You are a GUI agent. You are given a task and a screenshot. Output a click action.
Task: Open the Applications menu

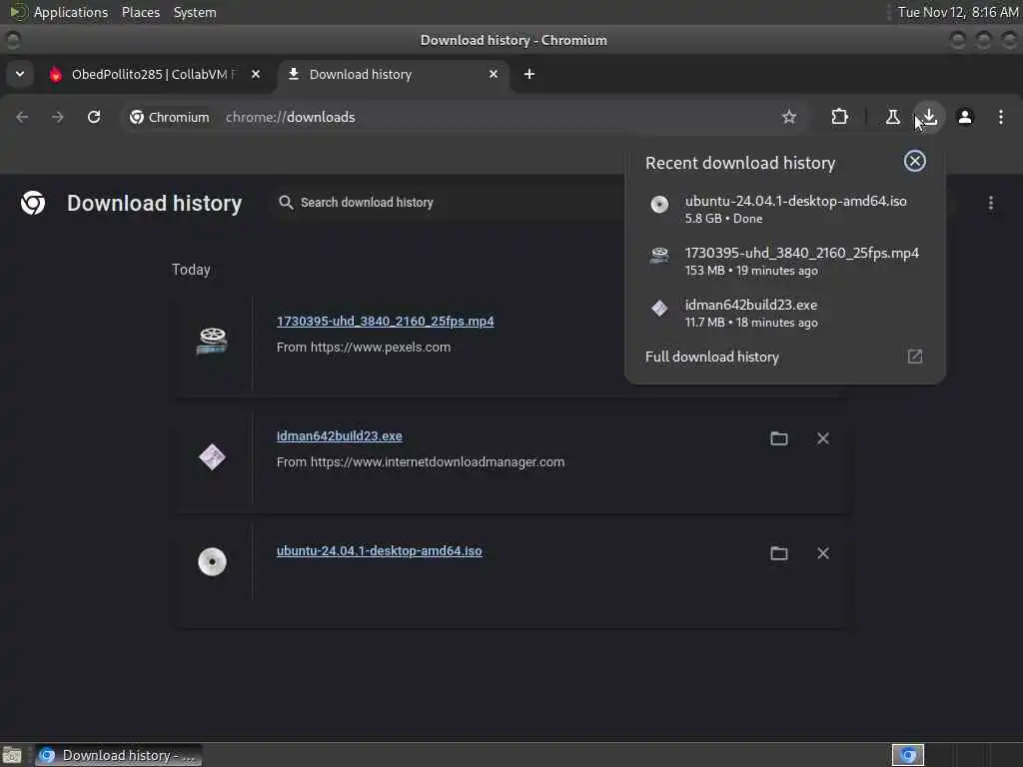click(71, 12)
